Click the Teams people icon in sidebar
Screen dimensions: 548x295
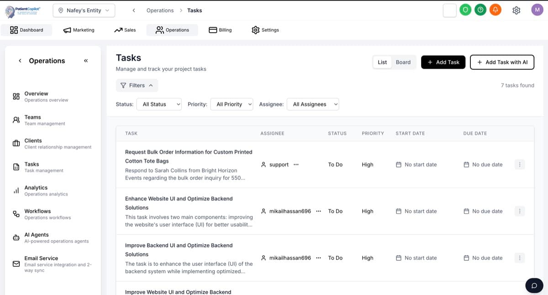pos(16,120)
